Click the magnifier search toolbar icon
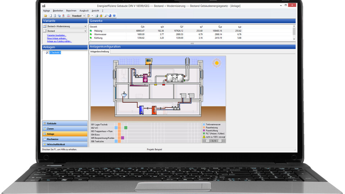This screenshot has height=194, width=345. 106,16
